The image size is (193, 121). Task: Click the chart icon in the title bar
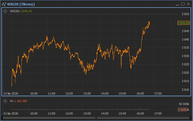click(x=4, y=4)
